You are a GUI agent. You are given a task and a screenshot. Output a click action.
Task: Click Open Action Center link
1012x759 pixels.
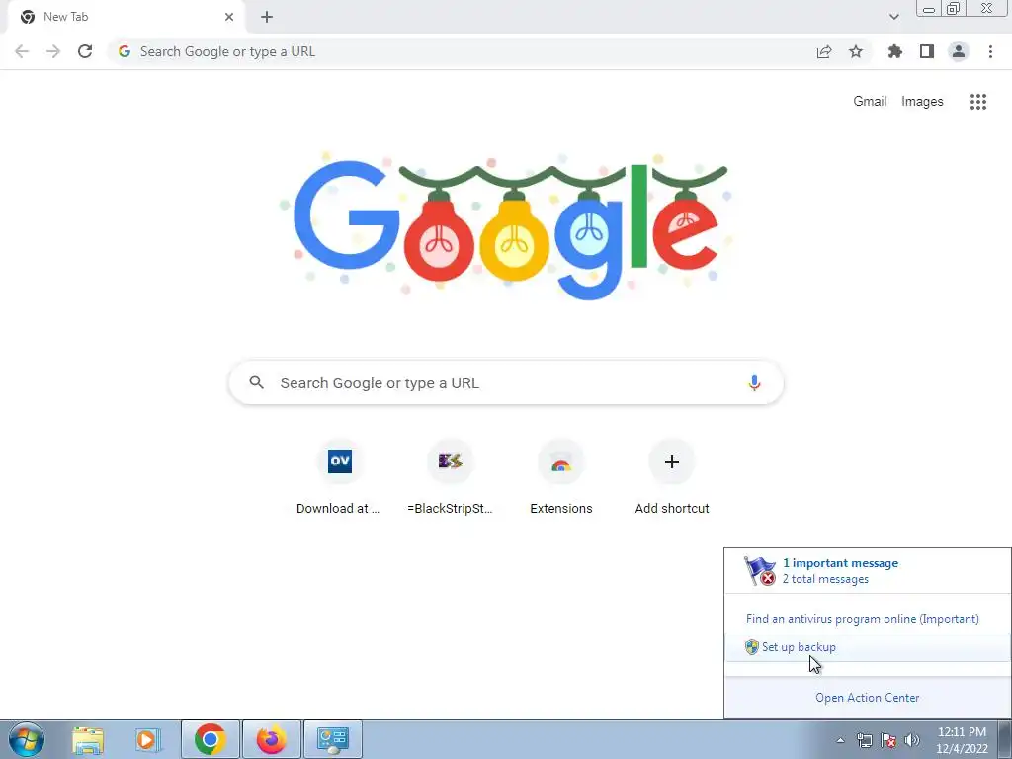click(867, 698)
